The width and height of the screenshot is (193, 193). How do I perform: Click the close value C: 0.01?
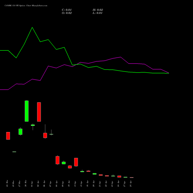(67, 10)
